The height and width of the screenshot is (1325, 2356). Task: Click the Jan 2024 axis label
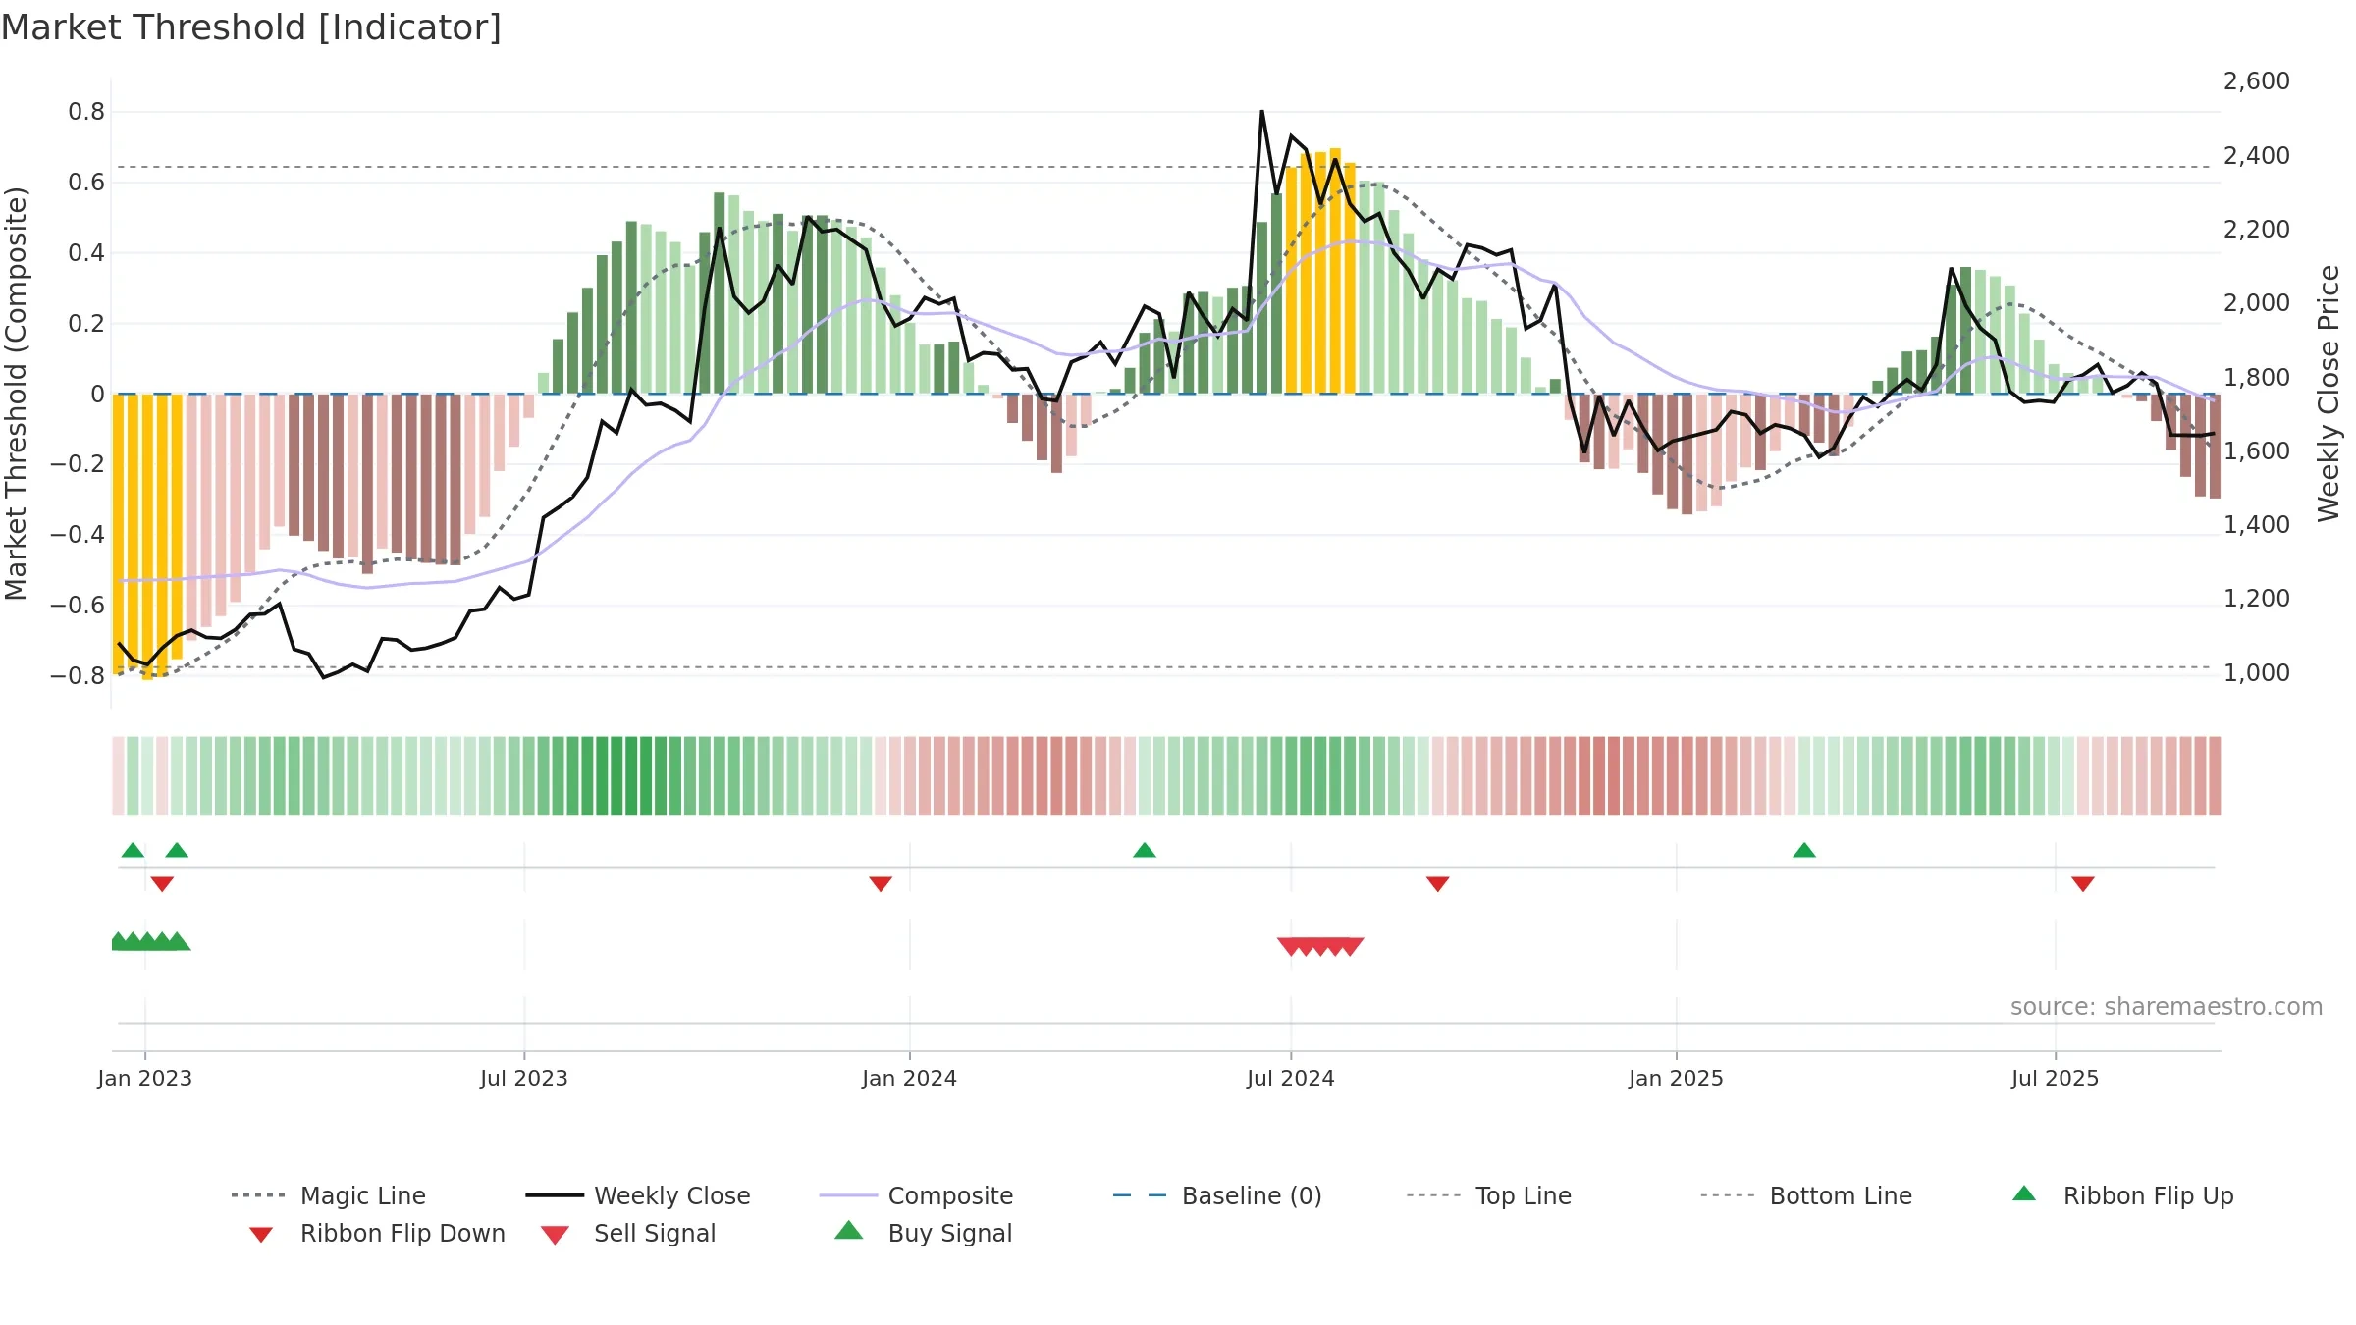click(910, 1078)
